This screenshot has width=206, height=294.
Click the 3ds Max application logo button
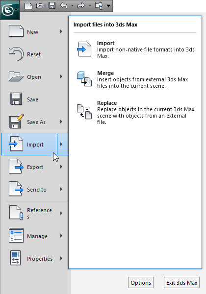[x=10, y=10]
